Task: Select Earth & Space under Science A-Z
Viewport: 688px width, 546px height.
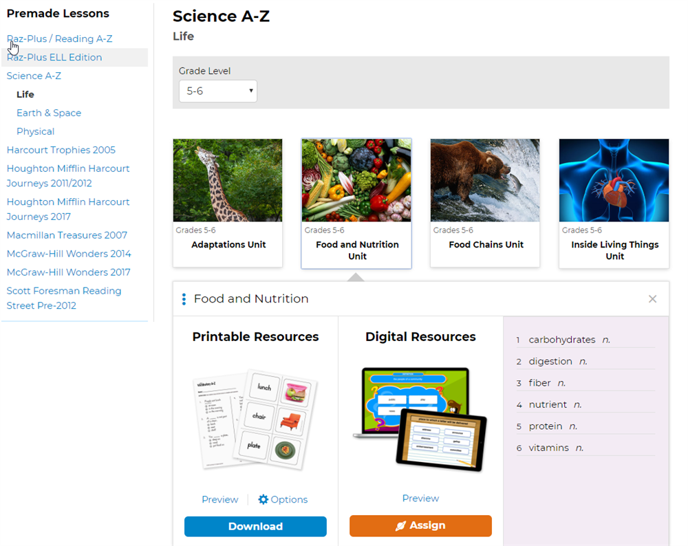Action: [49, 113]
